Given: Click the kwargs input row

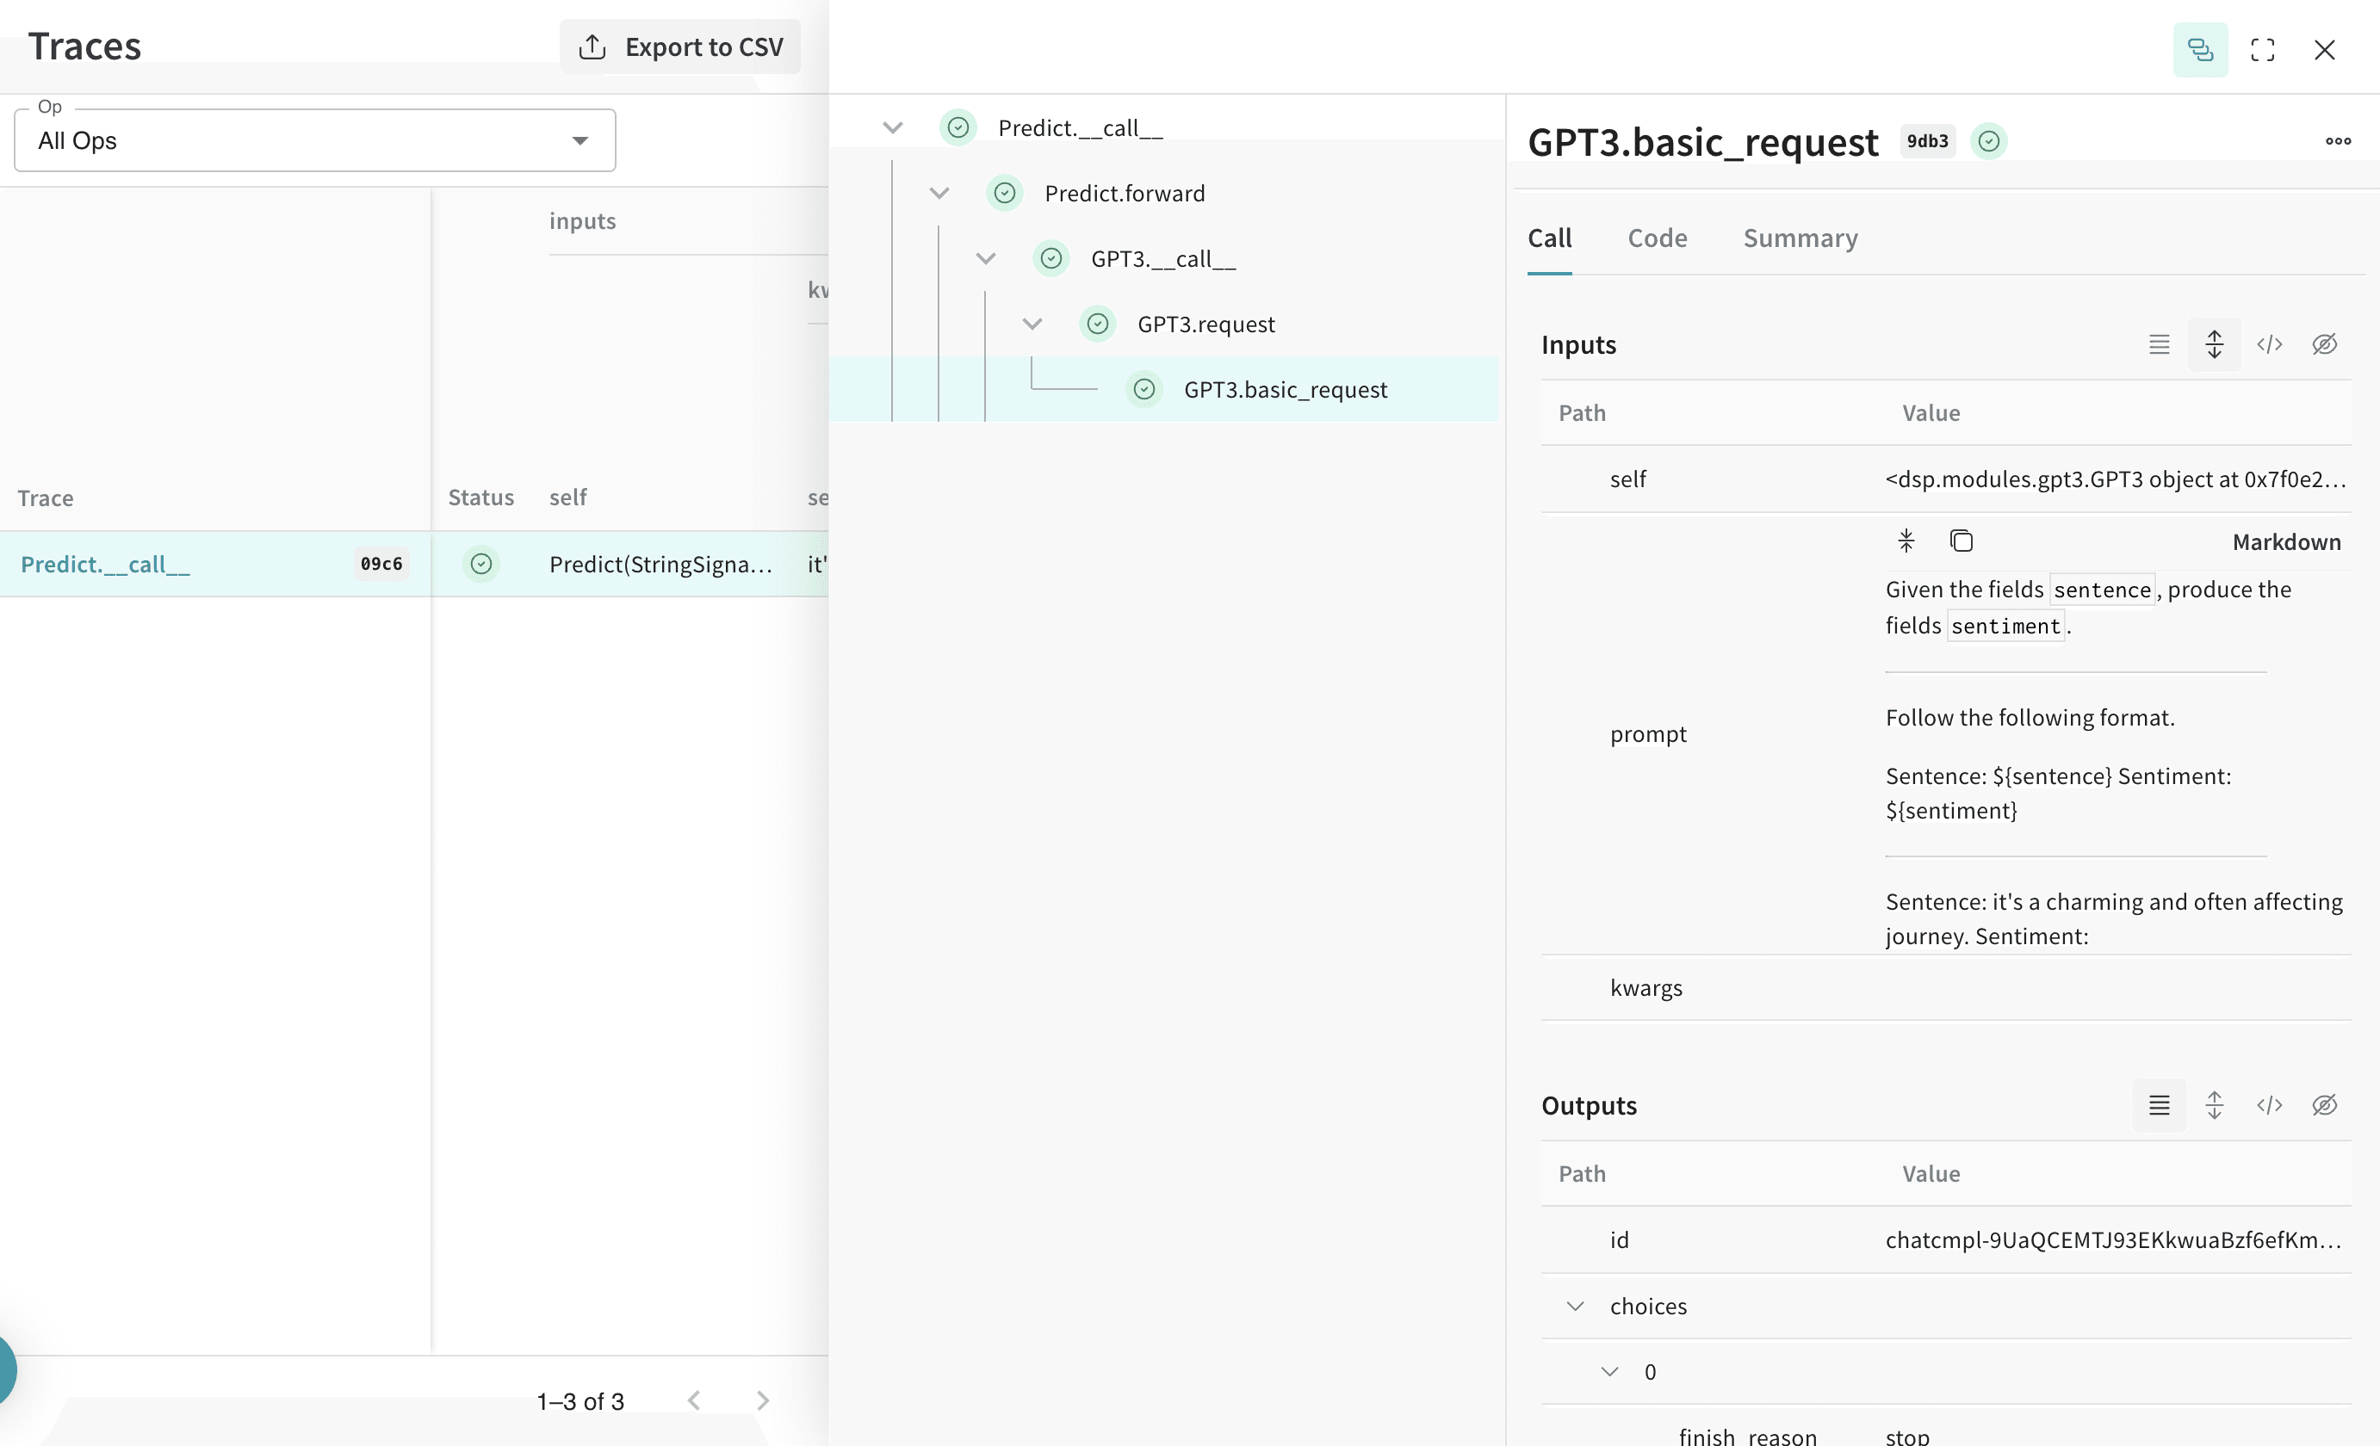Looking at the screenshot, I should (x=1946, y=987).
